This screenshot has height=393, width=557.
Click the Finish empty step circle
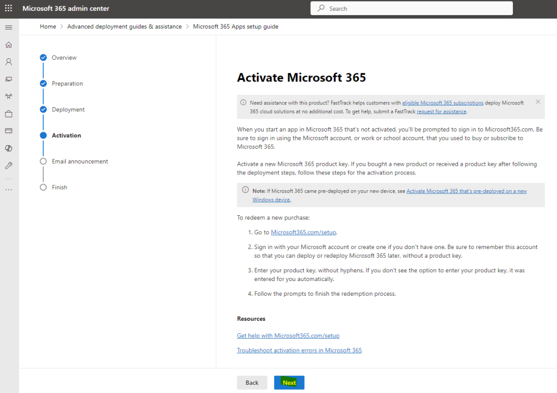[x=44, y=187]
